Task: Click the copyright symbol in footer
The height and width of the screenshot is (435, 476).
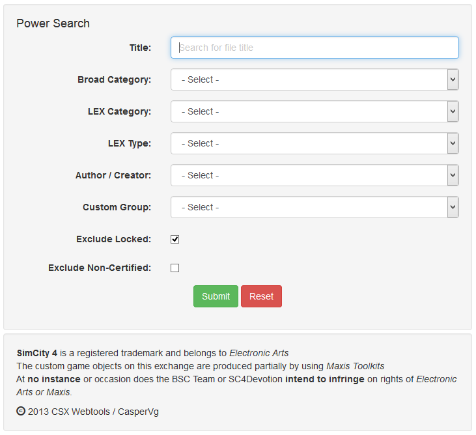Action: [21, 412]
